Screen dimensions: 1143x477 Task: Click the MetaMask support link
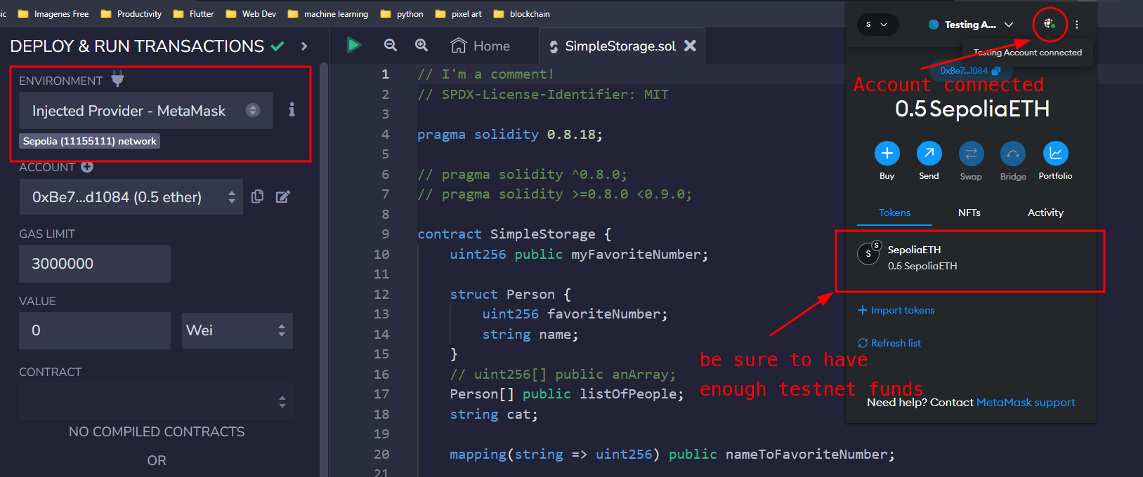click(x=1026, y=403)
